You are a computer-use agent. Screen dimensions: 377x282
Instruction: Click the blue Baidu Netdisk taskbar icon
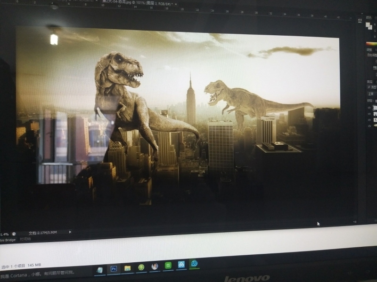(x=181, y=265)
